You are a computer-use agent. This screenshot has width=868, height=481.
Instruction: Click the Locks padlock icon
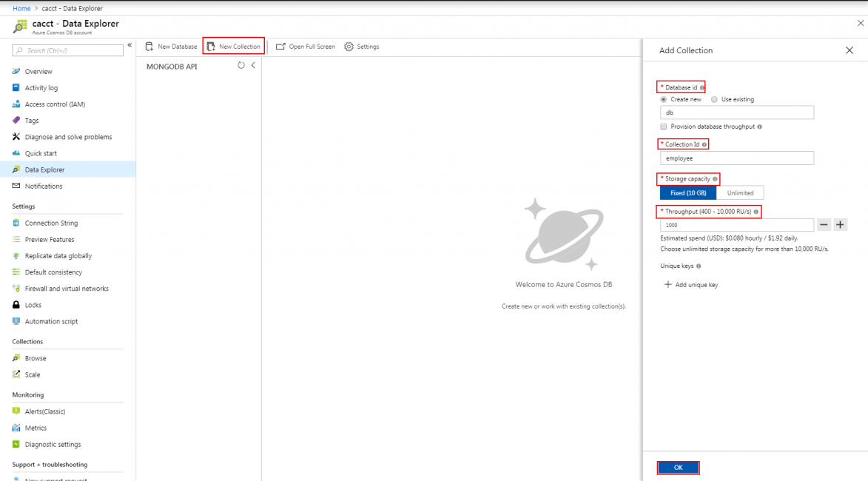tap(16, 304)
